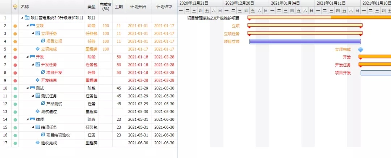The height and width of the screenshot is (158, 391).
Task: Collapse the 项目管理系统2.0升级维护项目 root node
Action: (x=22, y=18)
